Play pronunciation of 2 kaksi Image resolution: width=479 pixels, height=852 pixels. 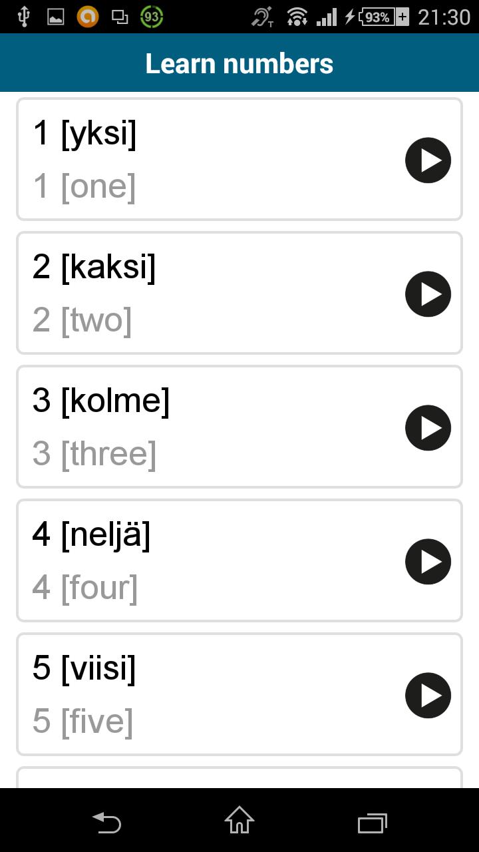[428, 294]
